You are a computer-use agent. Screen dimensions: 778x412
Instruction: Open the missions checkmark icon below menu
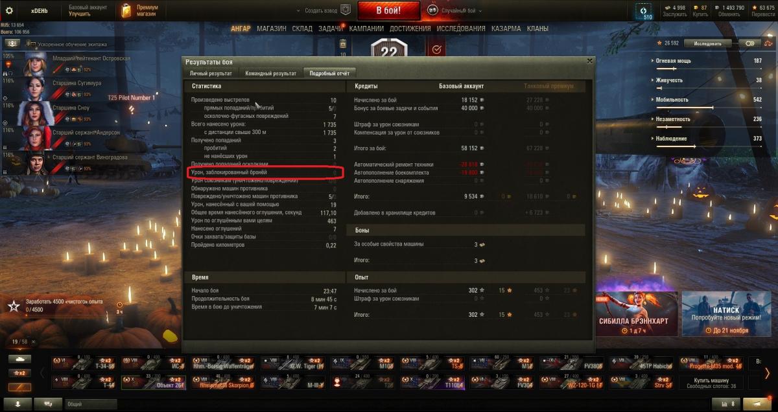tap(436, 49)
